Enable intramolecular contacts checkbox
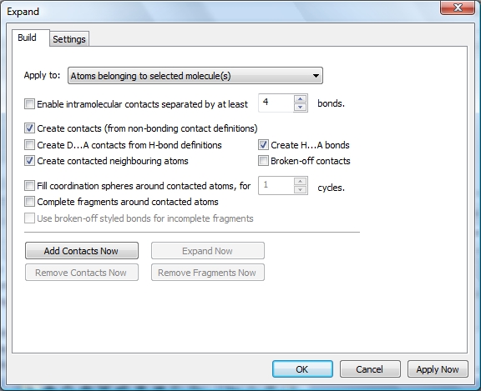Screen dimensions: 481x391 click(29, 104)
